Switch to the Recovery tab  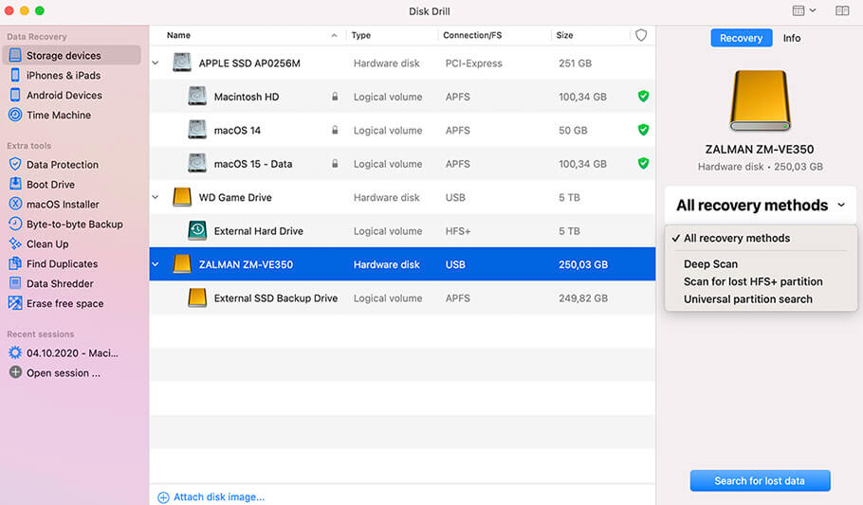coord(741,38)
